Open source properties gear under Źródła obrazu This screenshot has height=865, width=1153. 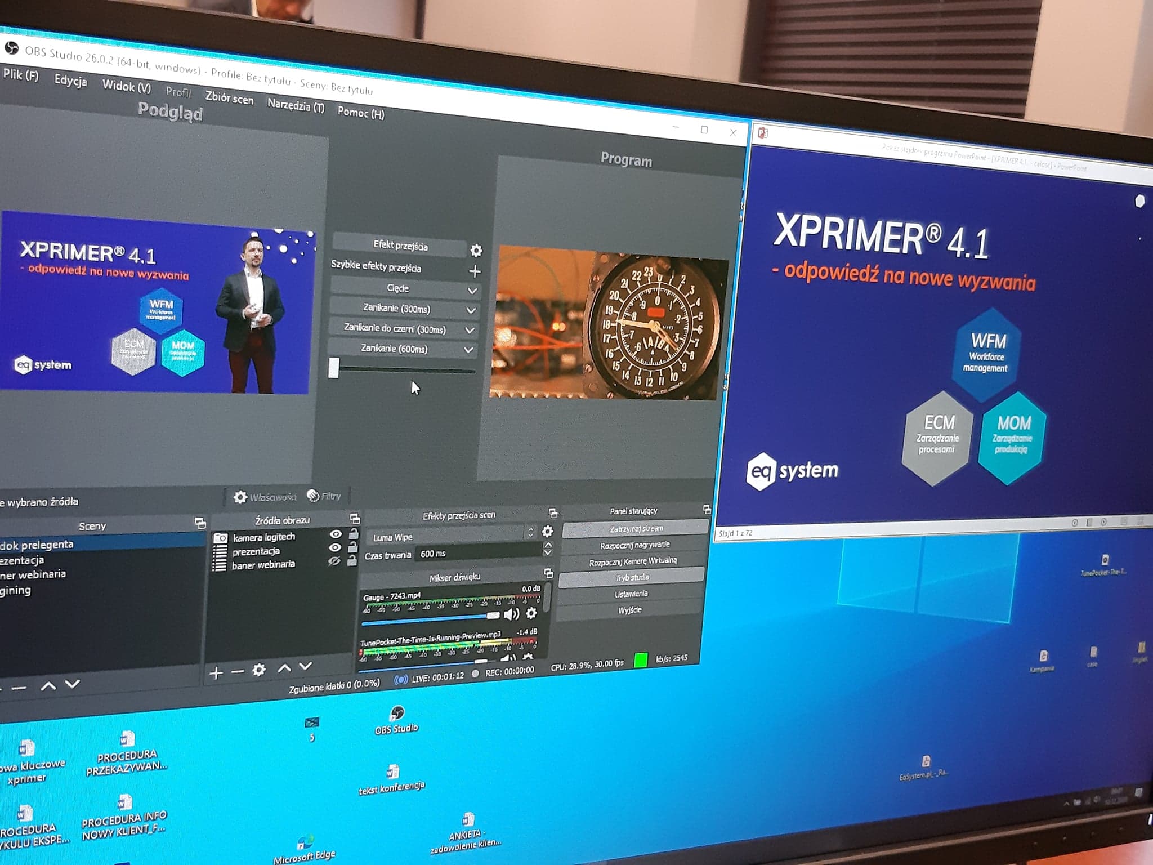[259, 670]
